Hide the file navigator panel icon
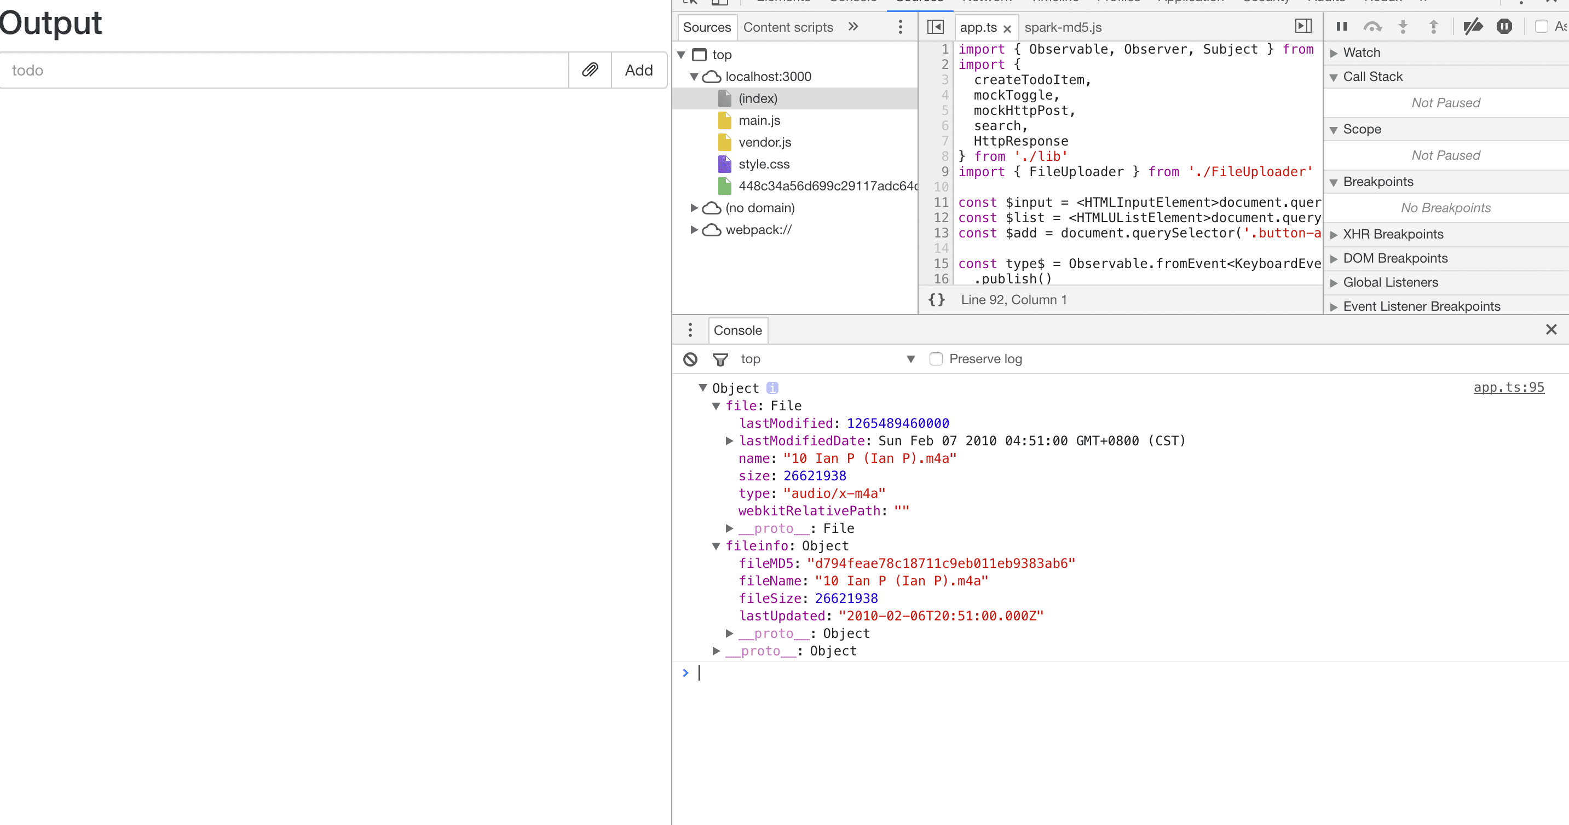 tap(935, 27)
